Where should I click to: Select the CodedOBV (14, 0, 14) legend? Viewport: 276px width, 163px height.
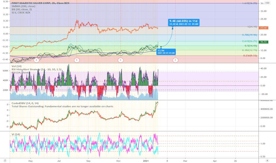pos(25,103)
